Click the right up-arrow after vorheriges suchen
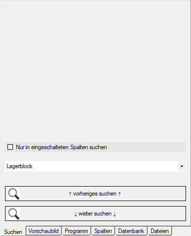This screenshot has height=236, width=191. 119,194
